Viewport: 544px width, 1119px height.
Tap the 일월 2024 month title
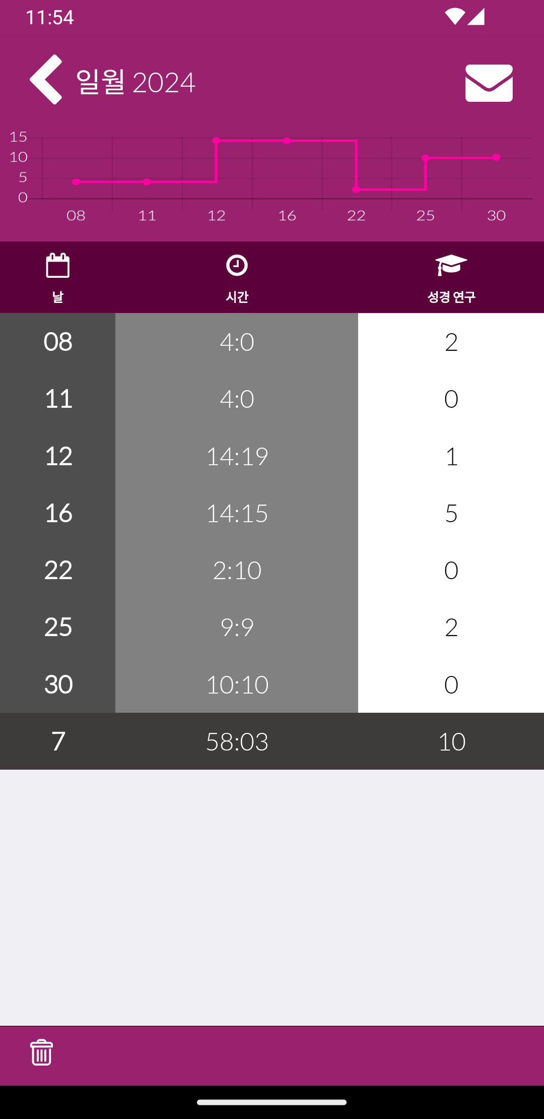pyautogui.click(x=135, y=82)
